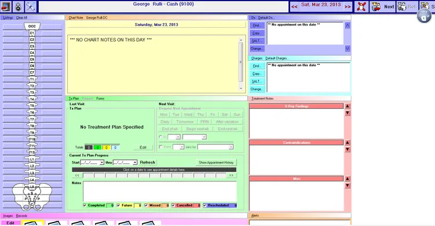435x226 pixels.
Task: Select the C5 vertebra on spine
Action: coord(32,59)
